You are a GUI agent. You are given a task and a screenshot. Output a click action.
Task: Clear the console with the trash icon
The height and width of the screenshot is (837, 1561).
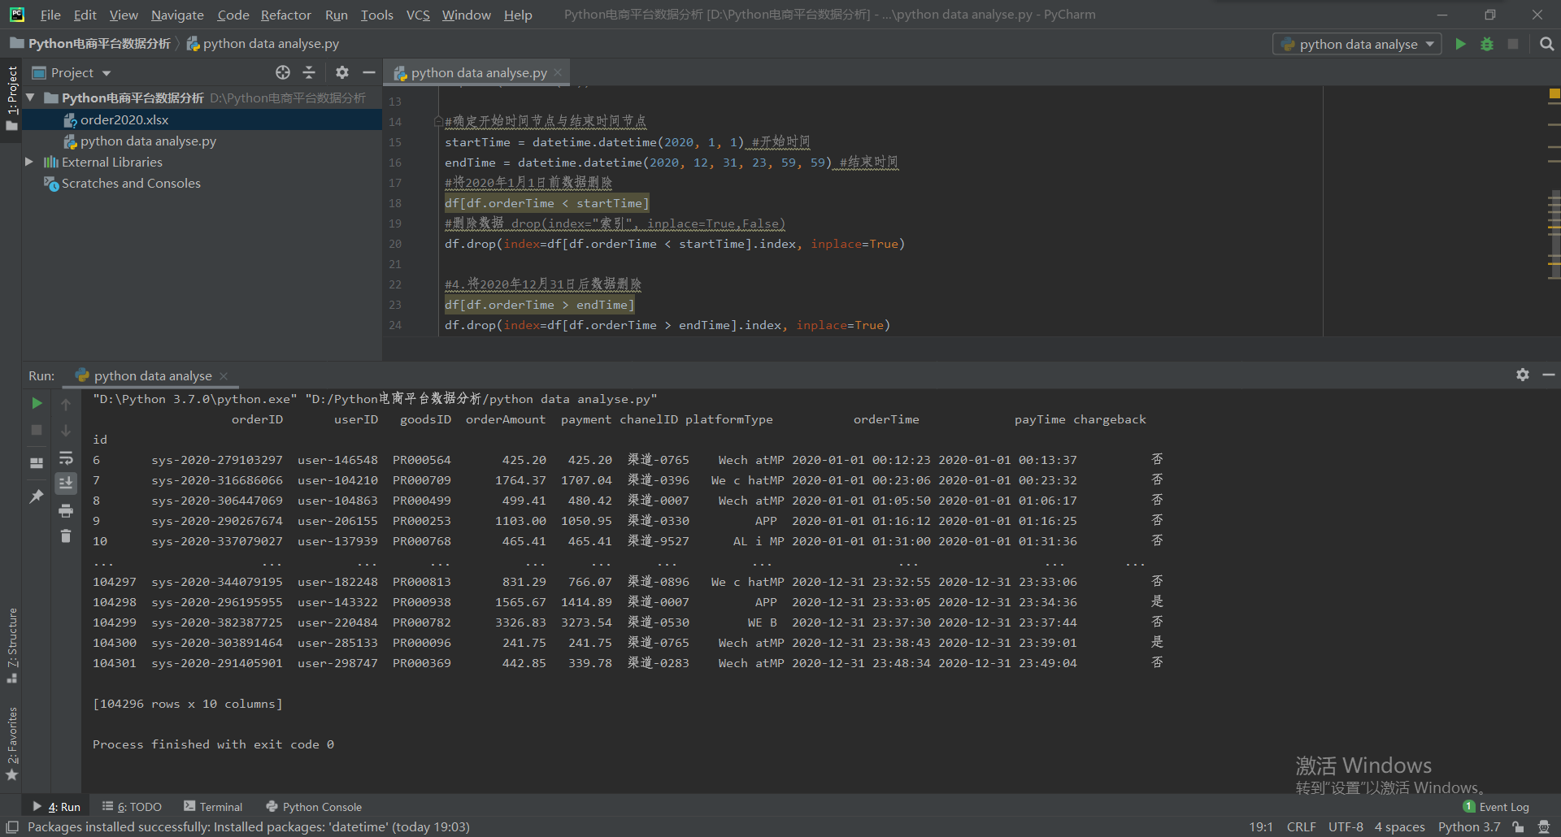[x=66, y=536]
